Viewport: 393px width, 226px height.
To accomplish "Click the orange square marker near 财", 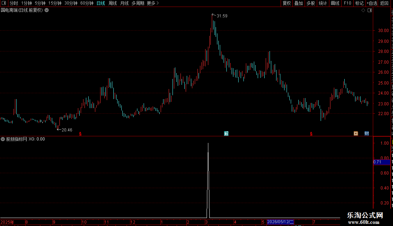I will (x=356, y=134).
